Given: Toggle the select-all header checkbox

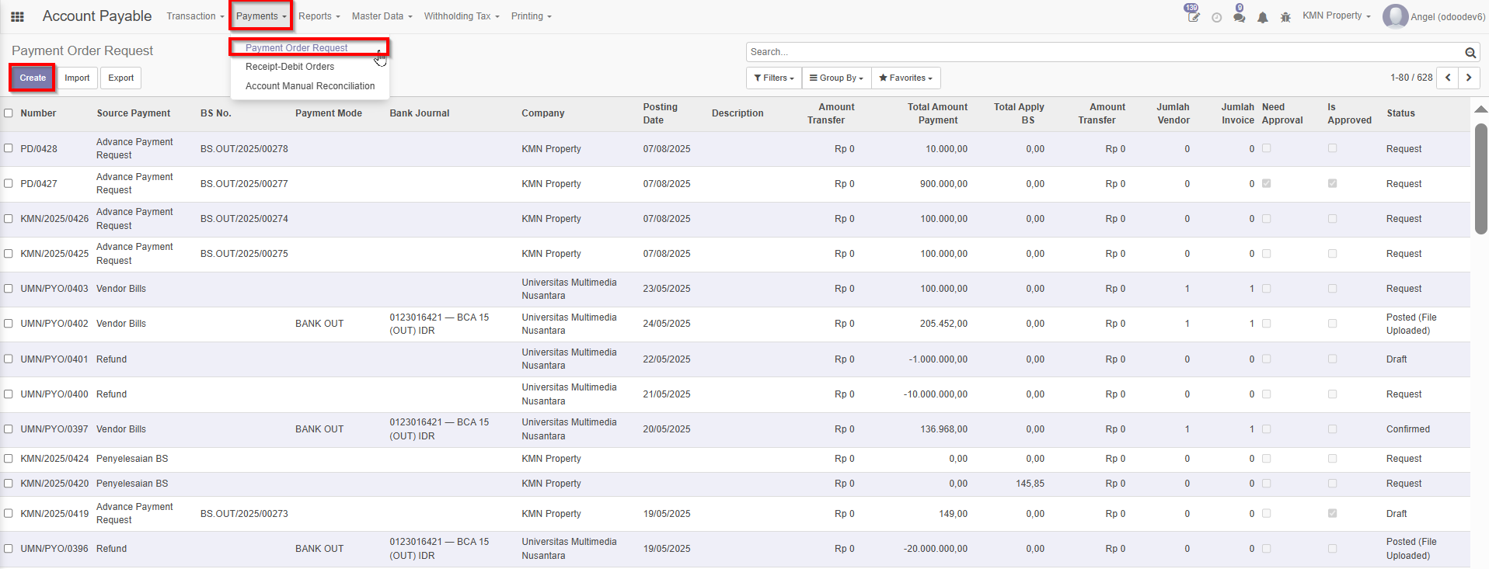Looking at the screenshot, I should (9, 113).
